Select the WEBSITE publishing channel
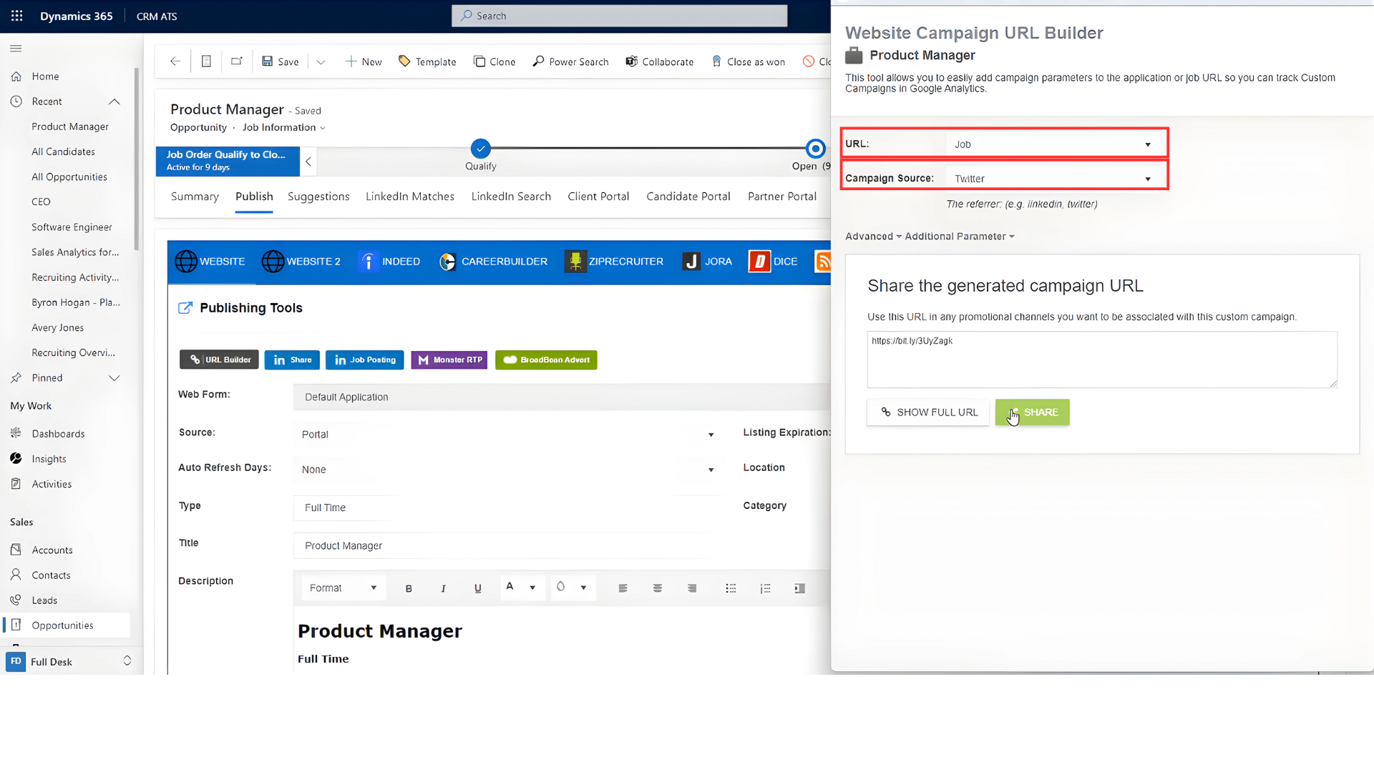 [x=210, y=262]
